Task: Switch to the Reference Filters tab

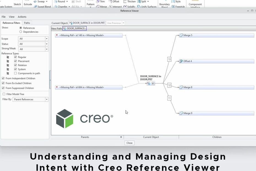Action: point(11,23)
